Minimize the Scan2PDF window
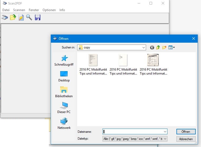Viewport: 201px width, 147px height. pyautogui.click(x=139, y=3)
